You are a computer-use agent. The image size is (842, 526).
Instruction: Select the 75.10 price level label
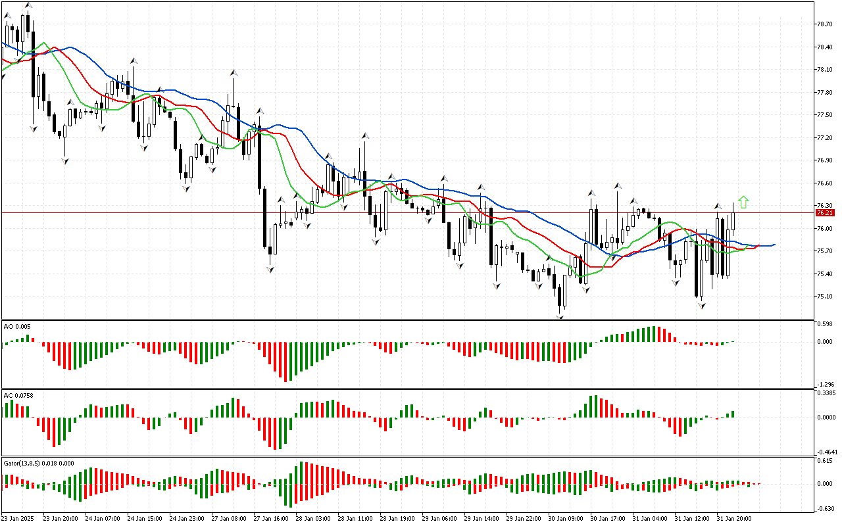coord(824,297)
